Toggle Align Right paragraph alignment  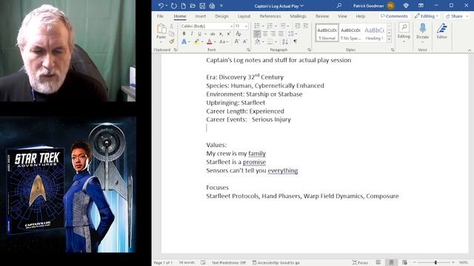click(x=273, y=34)
